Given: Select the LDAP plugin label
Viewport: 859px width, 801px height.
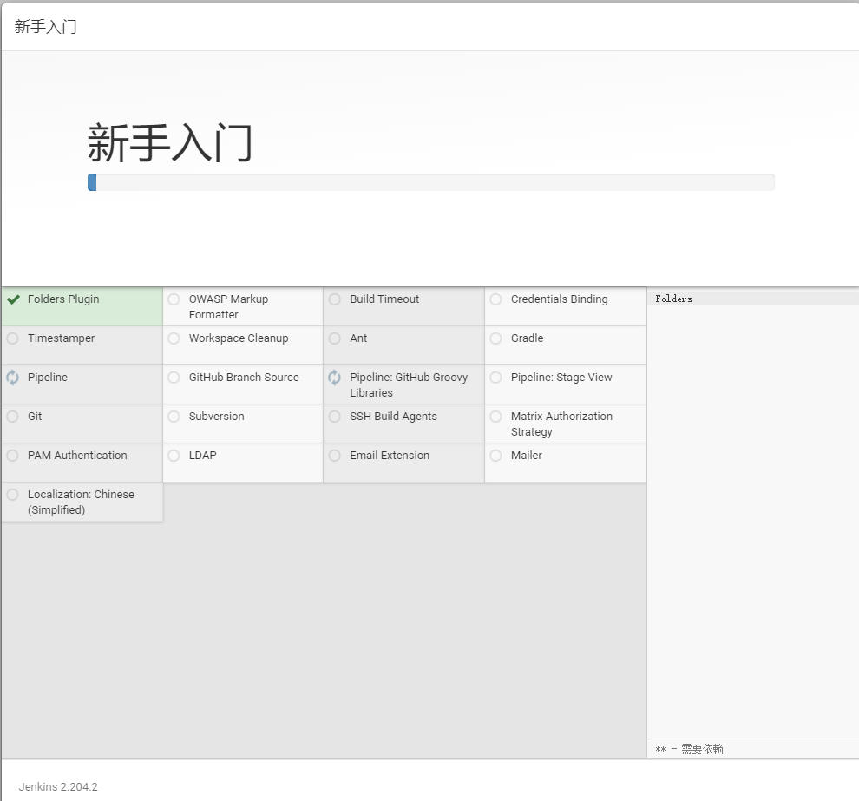Looking at the screenshot, I should coord(203,456).
